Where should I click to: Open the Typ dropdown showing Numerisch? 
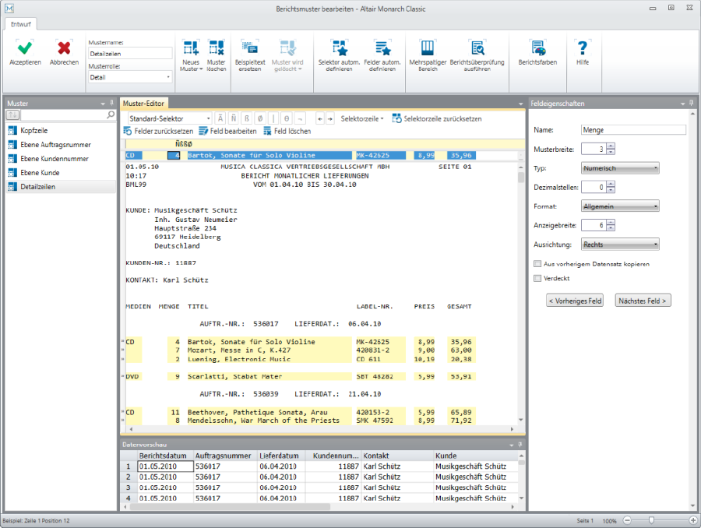click(620, 167)
